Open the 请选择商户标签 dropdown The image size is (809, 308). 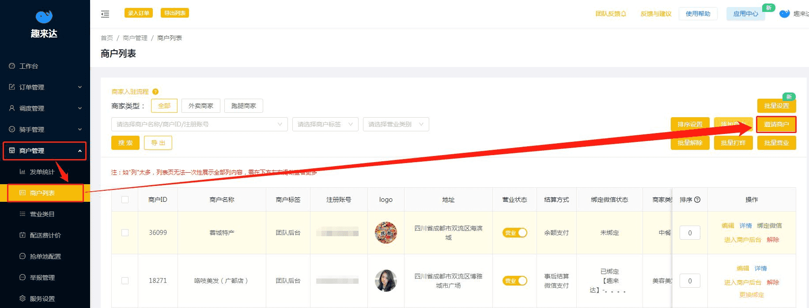(325, 124)
